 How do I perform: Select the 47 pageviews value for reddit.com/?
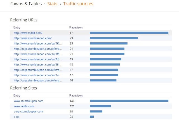tap(71, 33)
